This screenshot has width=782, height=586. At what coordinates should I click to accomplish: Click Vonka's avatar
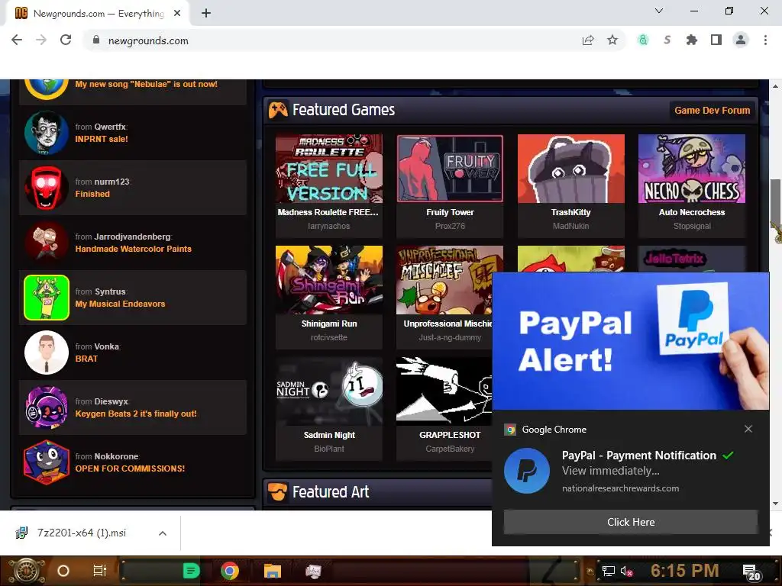(x=47, y=353)
